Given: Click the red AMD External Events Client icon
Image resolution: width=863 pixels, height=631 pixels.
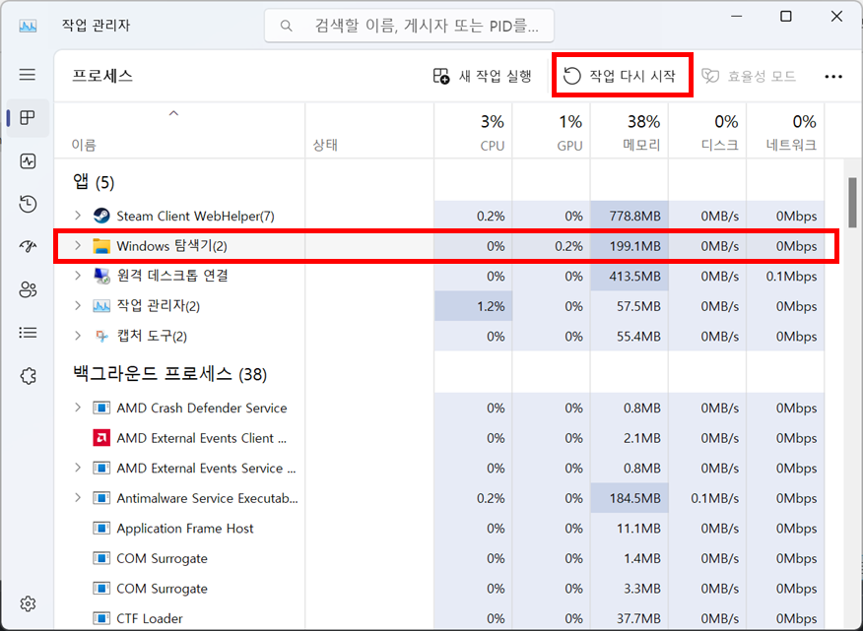Looking at the screenshot, I should (x=101, y=438).
